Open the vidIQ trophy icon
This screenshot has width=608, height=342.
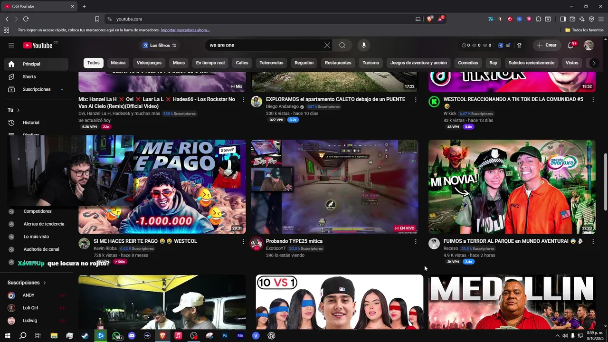pyautogui.click(x=519, y=45)
